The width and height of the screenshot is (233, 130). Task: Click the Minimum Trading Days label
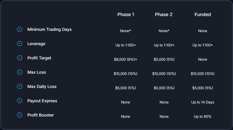click(x=50, y=30)
